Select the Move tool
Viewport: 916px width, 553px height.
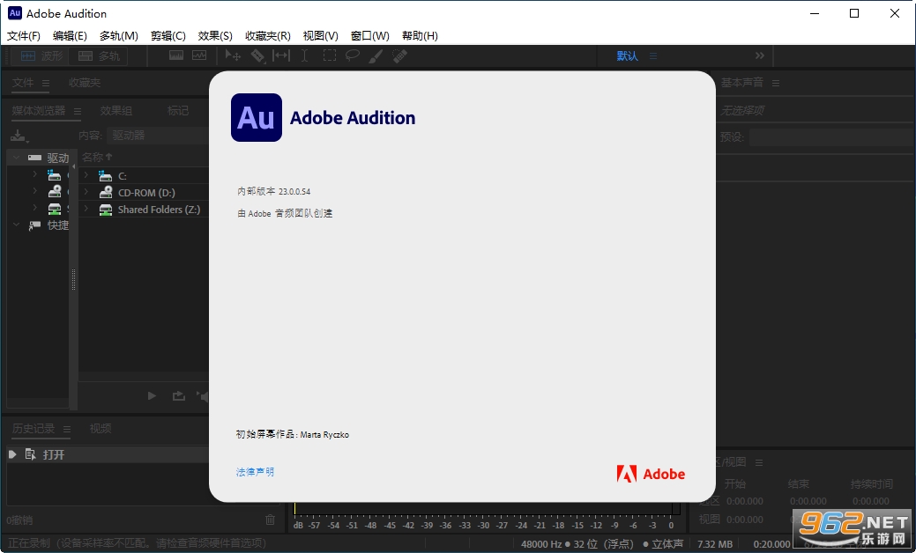(233, 55)
